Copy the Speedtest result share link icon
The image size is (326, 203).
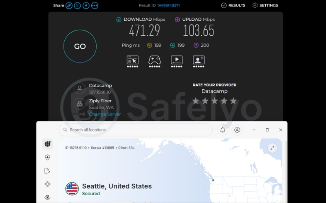click(x=69, y=6)
